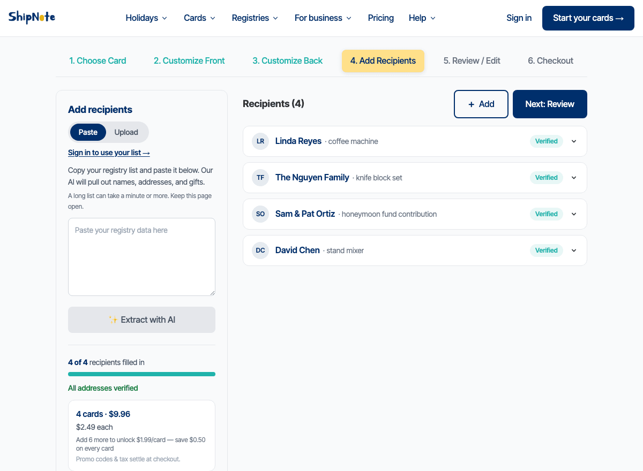The height and width of the screenshot is (471, 643).
Task: Click The Nguyen Family name text
Action: (312, 178)
